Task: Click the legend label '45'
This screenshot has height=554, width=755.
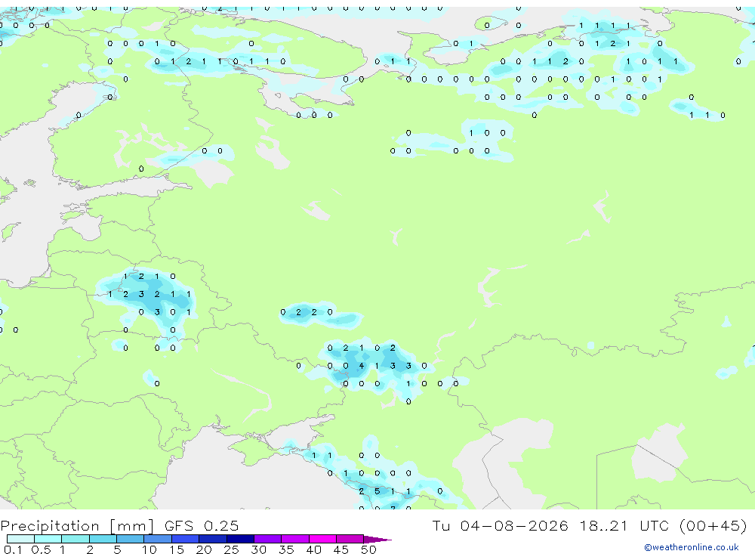Action: click(341, 549)
